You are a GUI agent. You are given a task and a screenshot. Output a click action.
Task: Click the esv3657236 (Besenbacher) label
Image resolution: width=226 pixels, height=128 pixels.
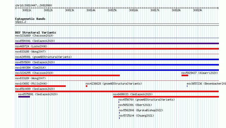[x=206, y=84]
